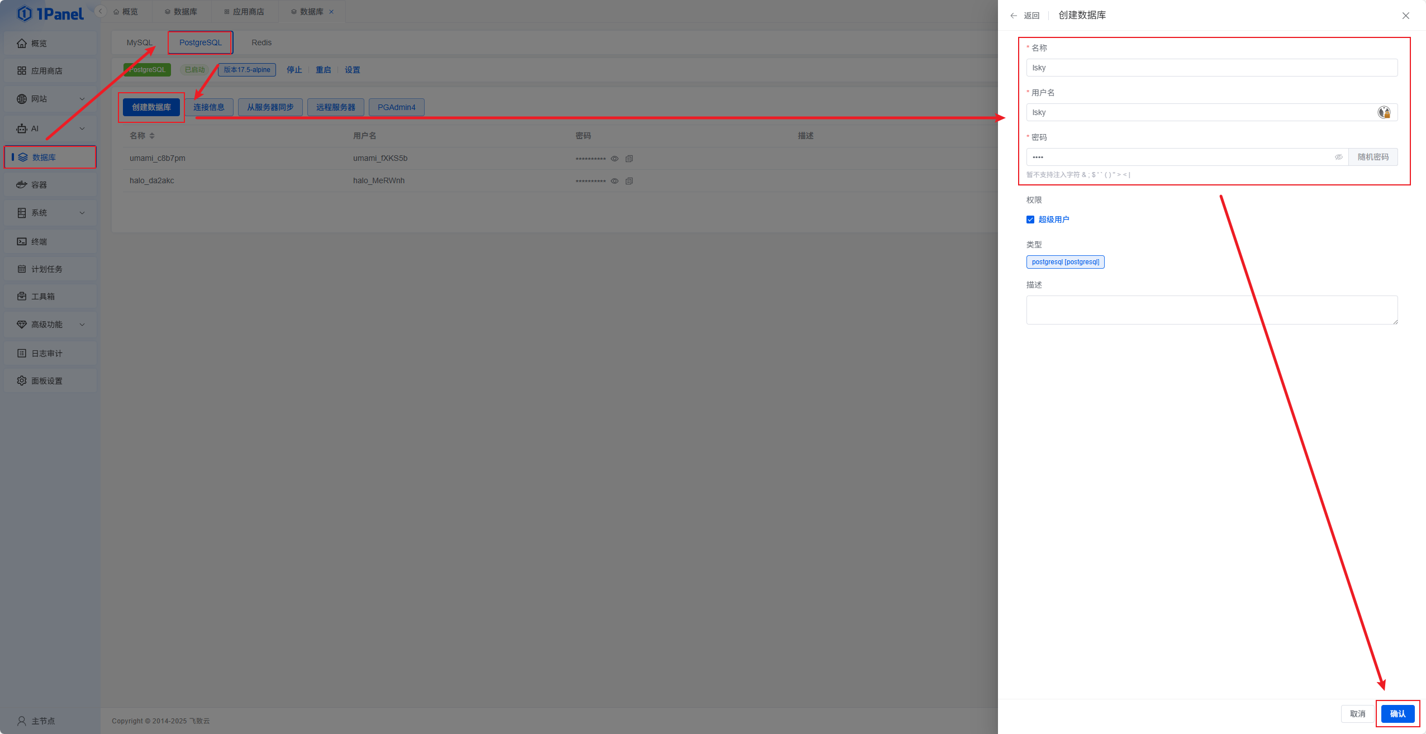1426x734 pixels.
Task: Click 停止 to stop PostgreSQL
Action: (294, 70)
